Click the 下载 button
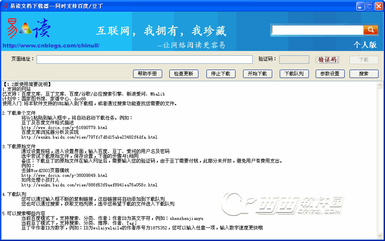 pyautogui.click(x=364, y=60)
